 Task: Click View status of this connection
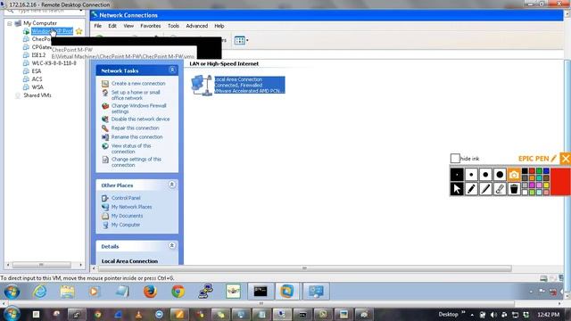[x=131, y=149]
